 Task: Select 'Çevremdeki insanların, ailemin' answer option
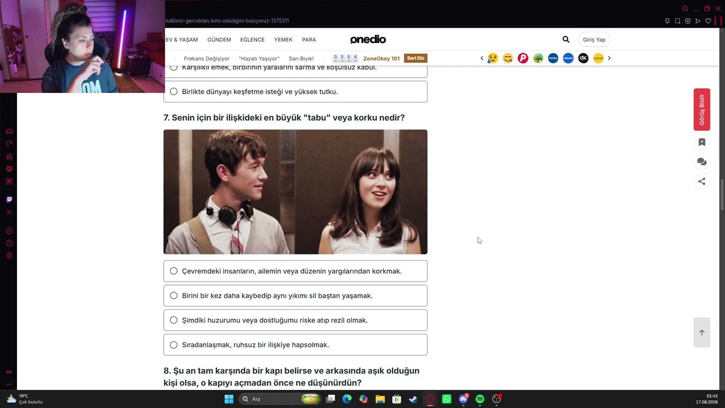pos(295,271)
